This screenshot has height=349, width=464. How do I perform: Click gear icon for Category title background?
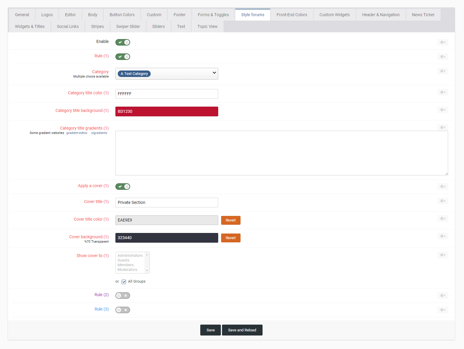(x=443, y=110)
